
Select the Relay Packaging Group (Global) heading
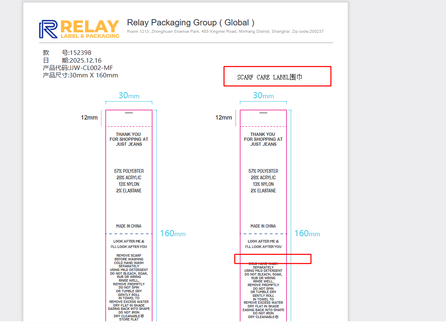pos(191,23)
